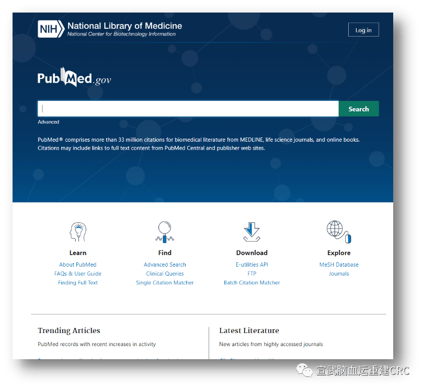The image size is (423, 389).
Task: Click the Download arrow icon
Action: [x=251, y=232]
